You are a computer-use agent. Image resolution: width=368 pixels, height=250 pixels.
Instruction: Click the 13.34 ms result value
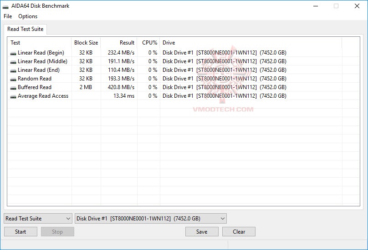tap(124, 96)
